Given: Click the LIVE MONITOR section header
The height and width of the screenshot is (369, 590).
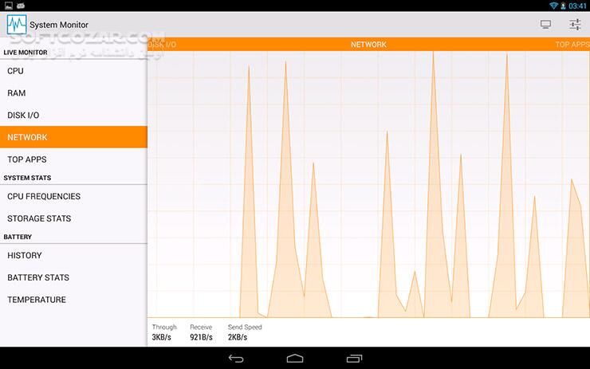Looking at the screenshot, I should pyautogui.click(x=26, y=53).
